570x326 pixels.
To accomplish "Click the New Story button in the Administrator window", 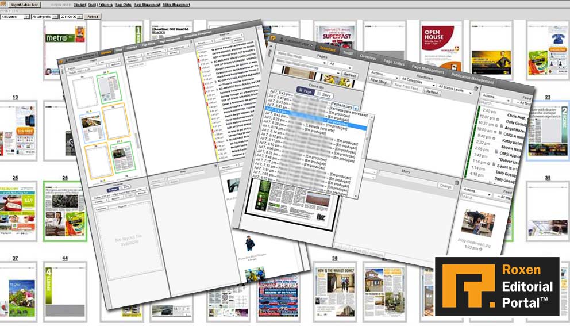I will tap(379, 82).
